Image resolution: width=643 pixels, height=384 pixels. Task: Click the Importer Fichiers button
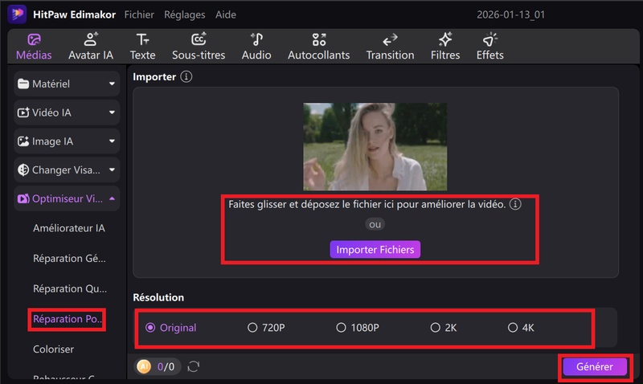(375, 250)
